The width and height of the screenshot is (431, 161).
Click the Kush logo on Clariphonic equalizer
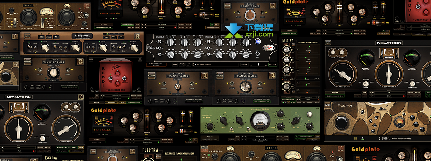(27, 36)
